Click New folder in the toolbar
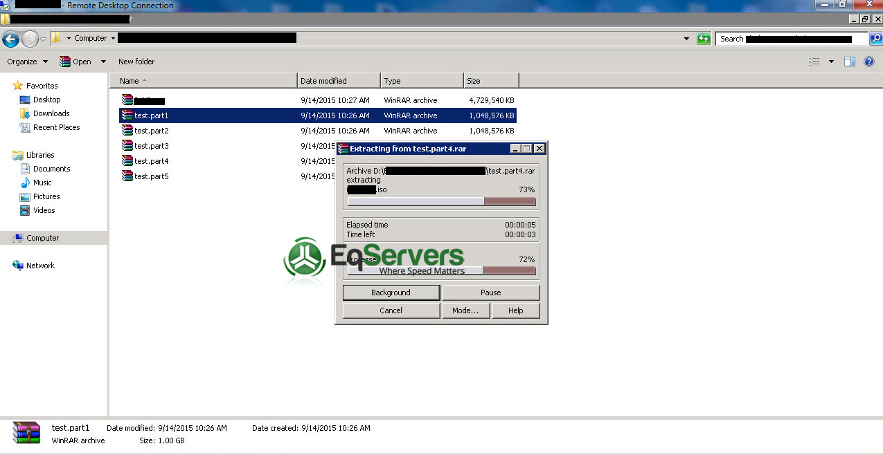Viewport: 883px width, 455px height. click(x=136, y=62)
